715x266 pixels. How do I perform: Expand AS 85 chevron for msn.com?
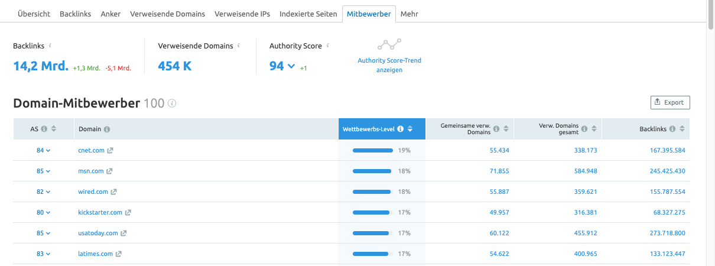[48, 171]
